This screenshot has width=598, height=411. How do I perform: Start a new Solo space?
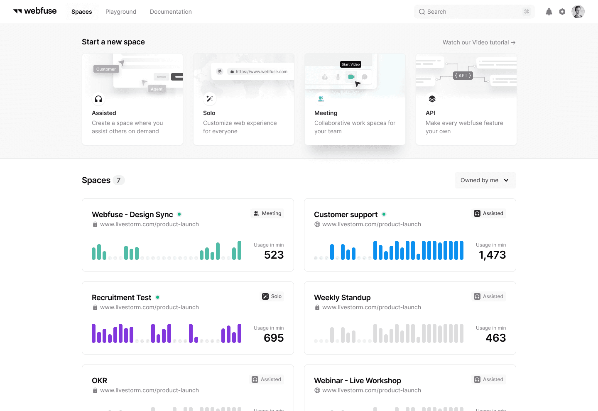(x=244, y=99)
